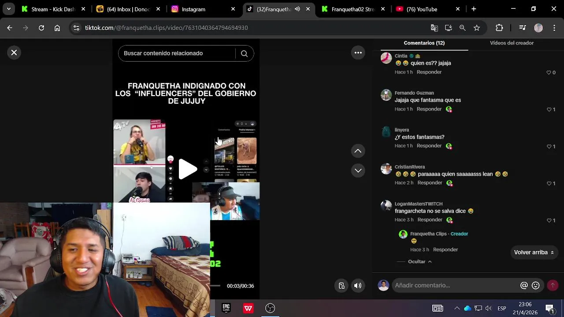Image resolution: width=564 pixels, height=317 pixels.
Task: Click the video progress bar
Action: point(215,286)
